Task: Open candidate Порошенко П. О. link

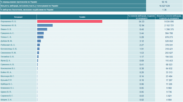Action: click(9, 21)
